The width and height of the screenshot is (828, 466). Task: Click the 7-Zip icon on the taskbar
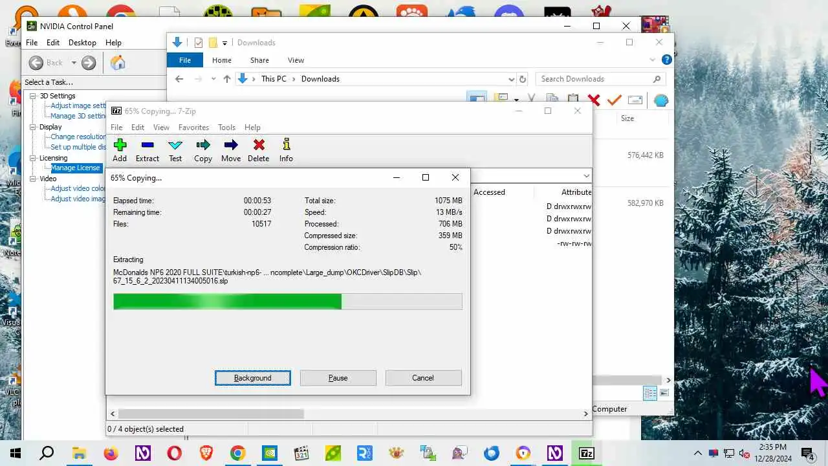point(587,453)
